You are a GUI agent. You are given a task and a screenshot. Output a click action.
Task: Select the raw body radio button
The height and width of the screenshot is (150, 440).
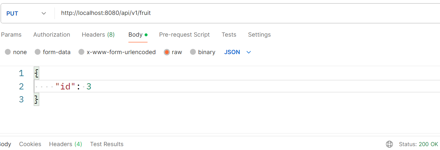click(167, 52)
